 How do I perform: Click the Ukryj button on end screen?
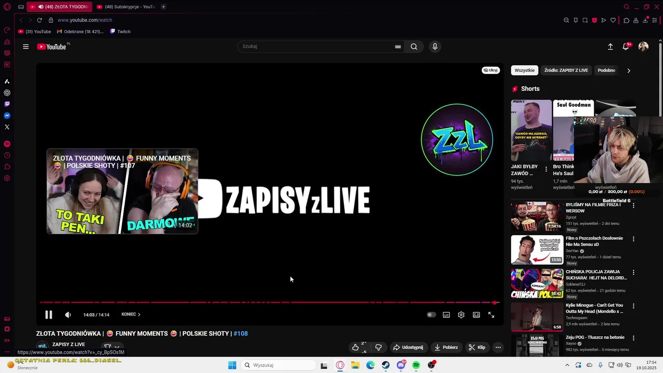coord(491,70)
